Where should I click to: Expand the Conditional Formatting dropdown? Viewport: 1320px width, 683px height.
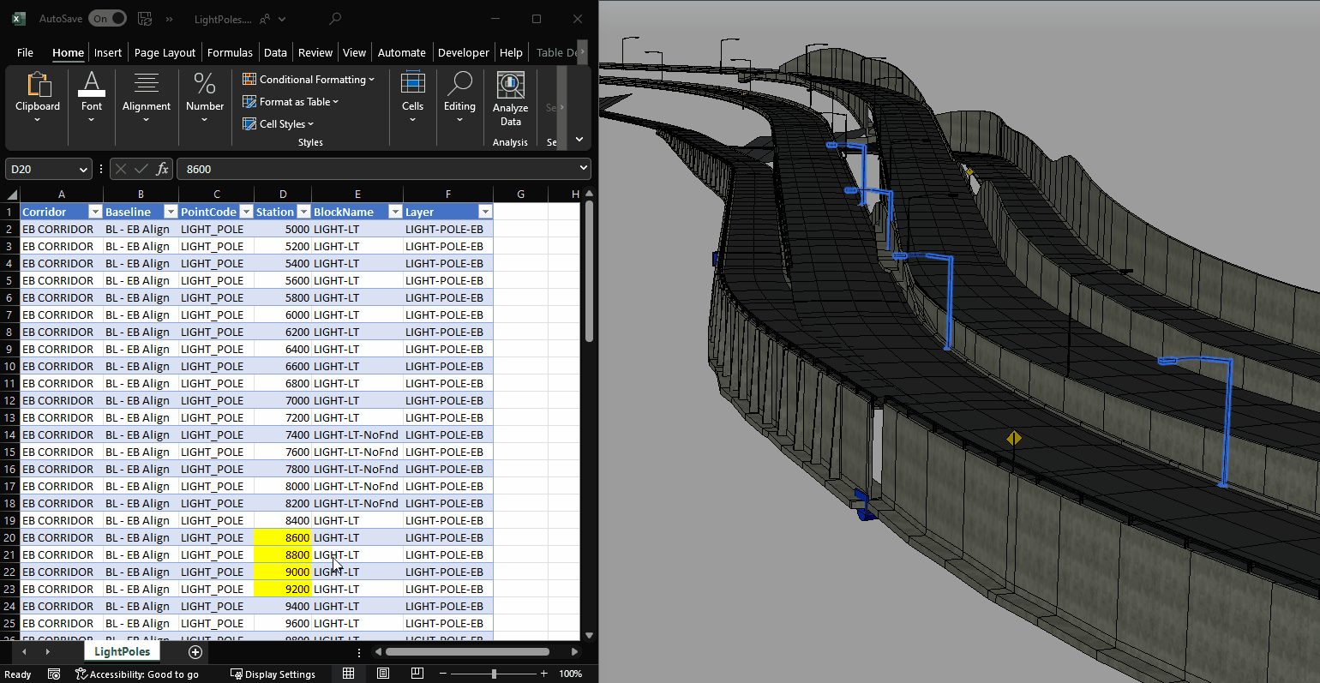click(309, 80)
